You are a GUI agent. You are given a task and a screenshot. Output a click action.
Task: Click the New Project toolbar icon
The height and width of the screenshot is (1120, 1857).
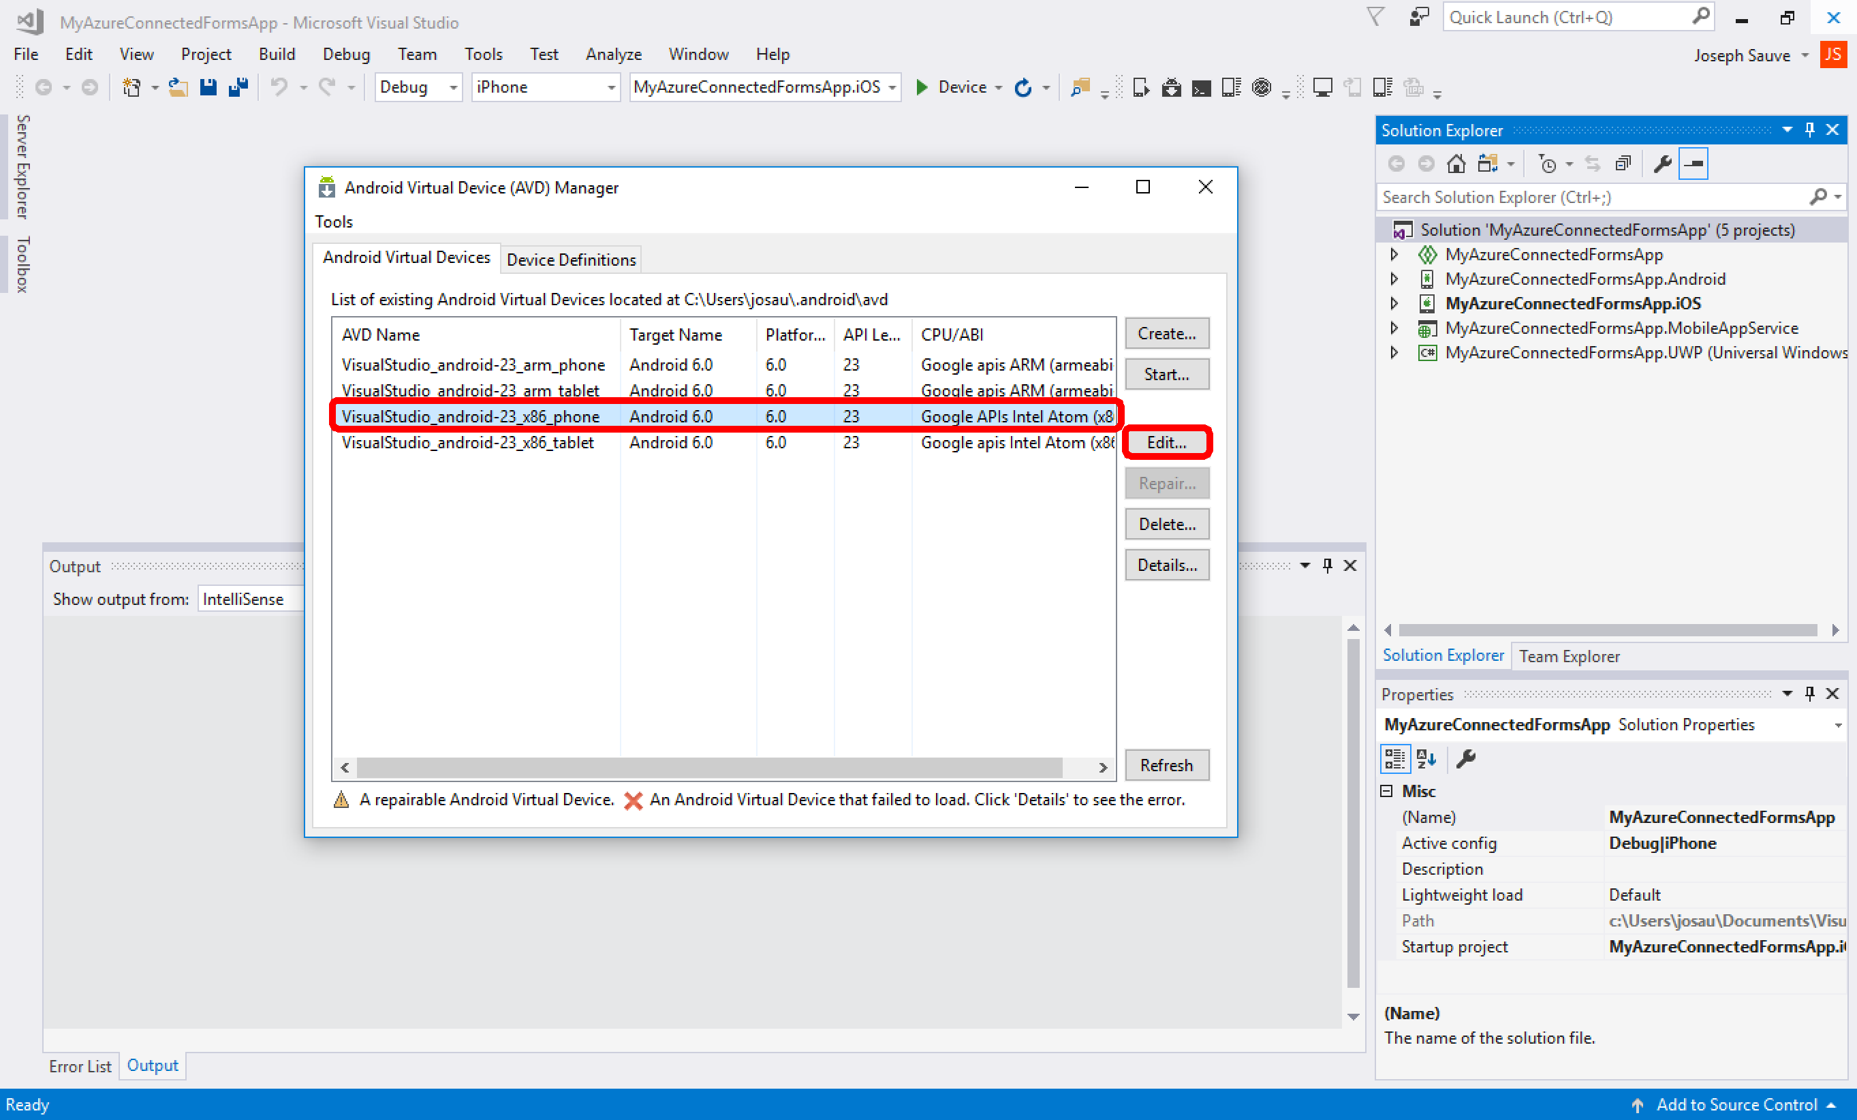pyautogui.click(x=131, y=87)
